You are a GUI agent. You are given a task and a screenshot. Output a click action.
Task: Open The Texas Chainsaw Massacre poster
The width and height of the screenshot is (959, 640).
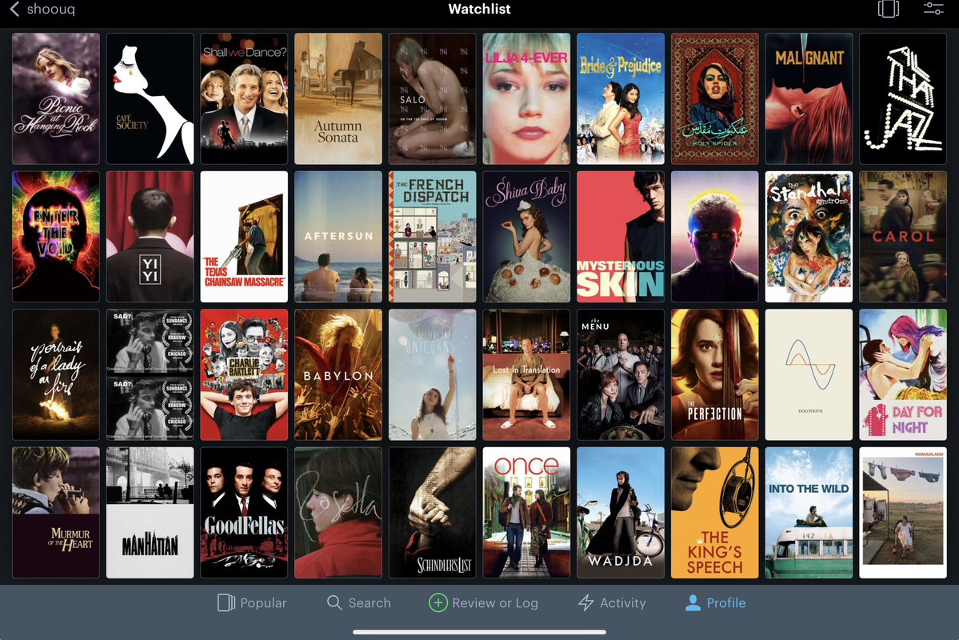(244, 237)
